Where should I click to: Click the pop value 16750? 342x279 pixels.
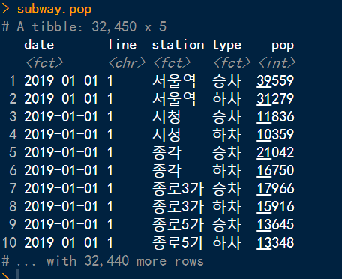point(275,170)
